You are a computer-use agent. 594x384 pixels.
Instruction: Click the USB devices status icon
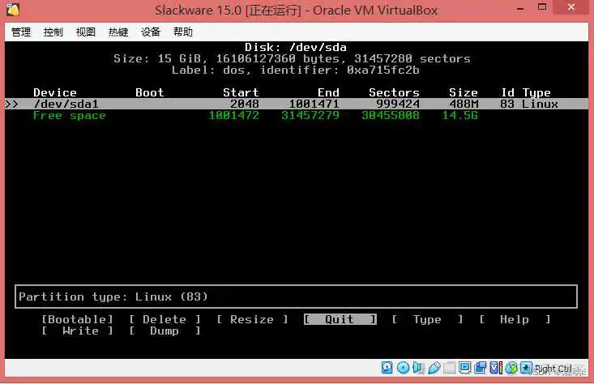tap(434, 367)
